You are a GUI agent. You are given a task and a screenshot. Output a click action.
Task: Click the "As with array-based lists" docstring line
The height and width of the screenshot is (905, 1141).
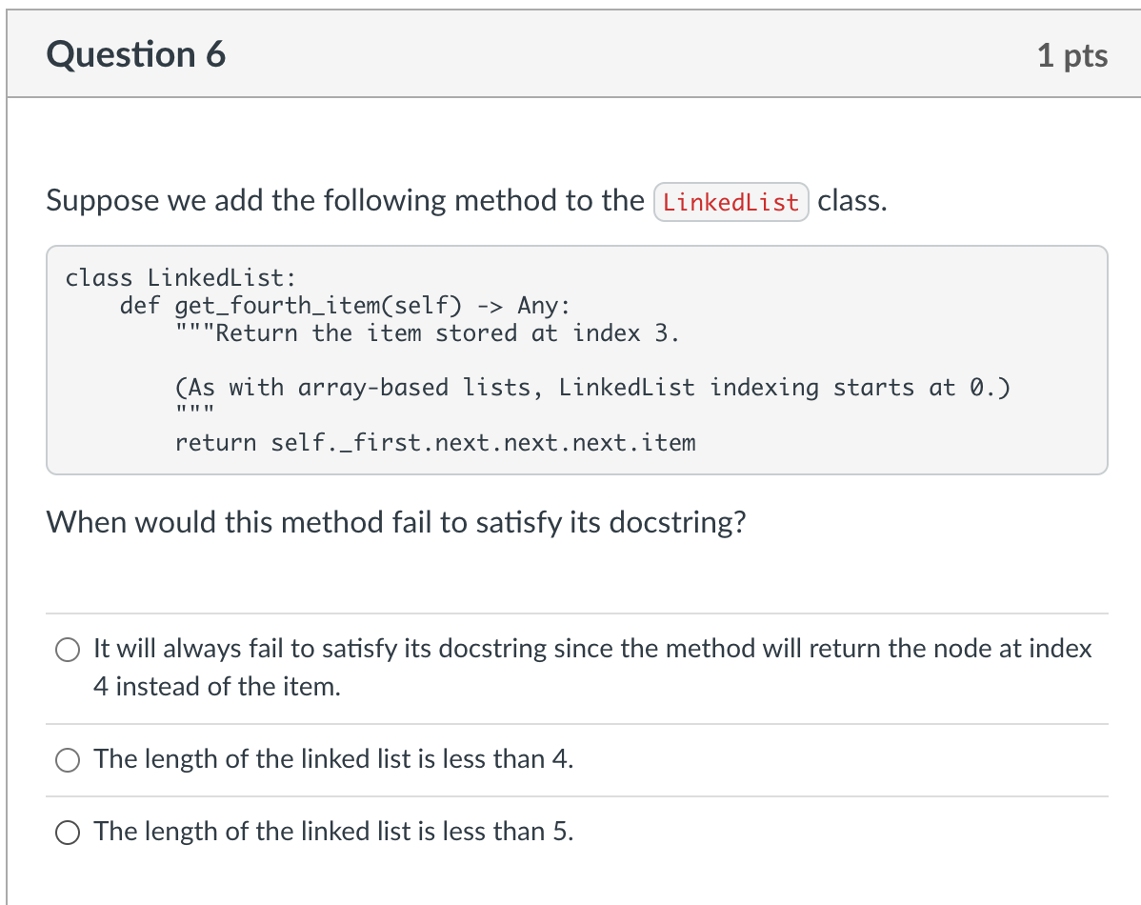592,388
